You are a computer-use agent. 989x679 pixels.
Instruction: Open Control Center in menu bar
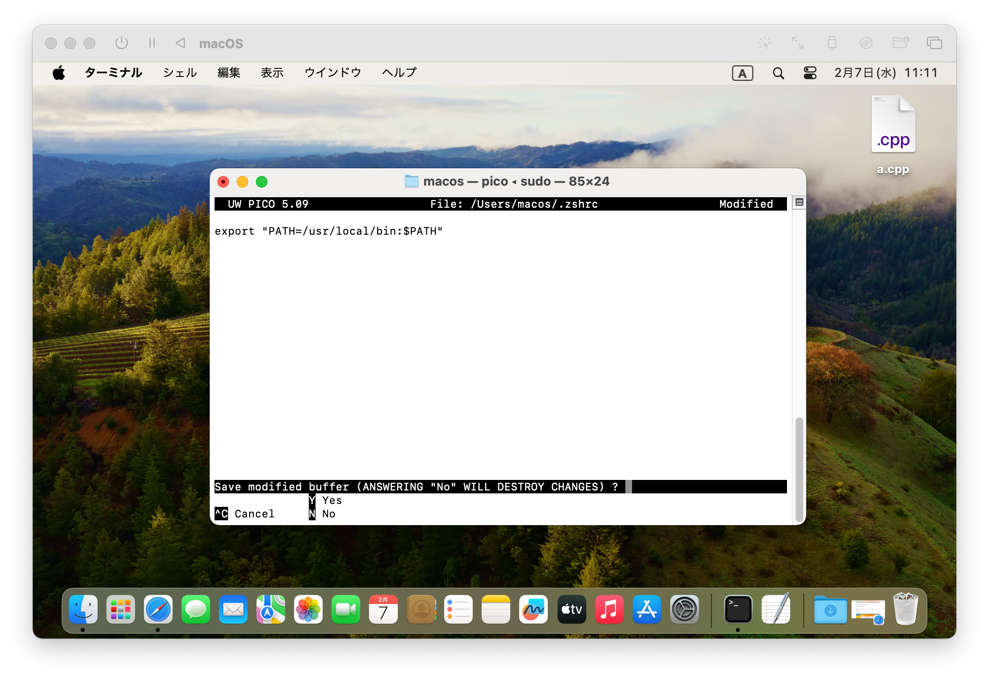click(x=810, y=73)
